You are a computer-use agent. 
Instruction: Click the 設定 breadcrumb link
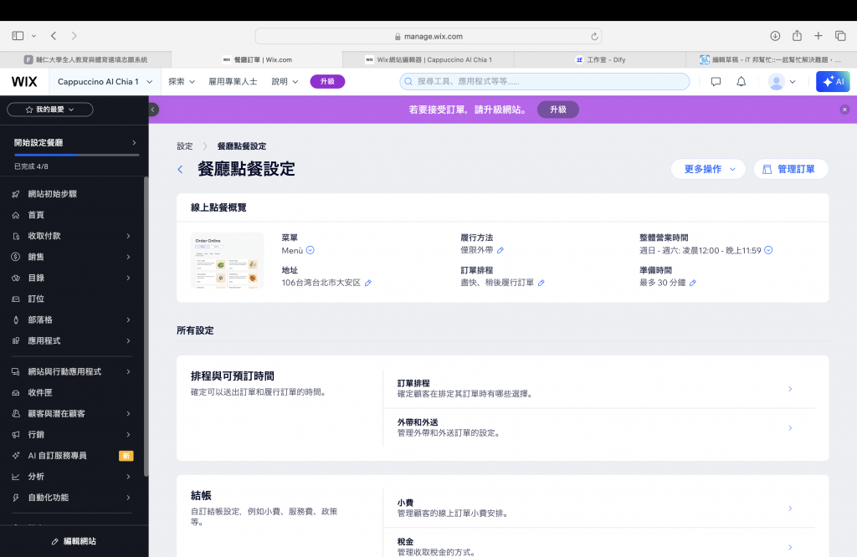(x=185, y=146)
